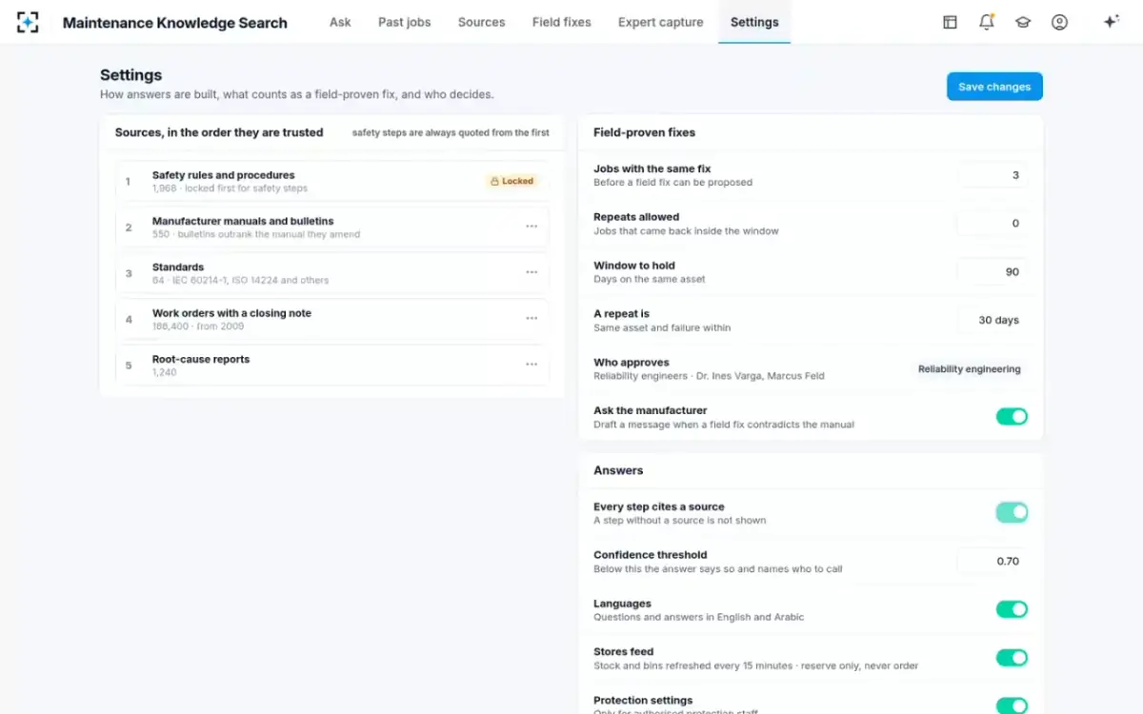Go to the Ask tab
This screenshot has height=714, width=1143.
click(x=340, y=22)
